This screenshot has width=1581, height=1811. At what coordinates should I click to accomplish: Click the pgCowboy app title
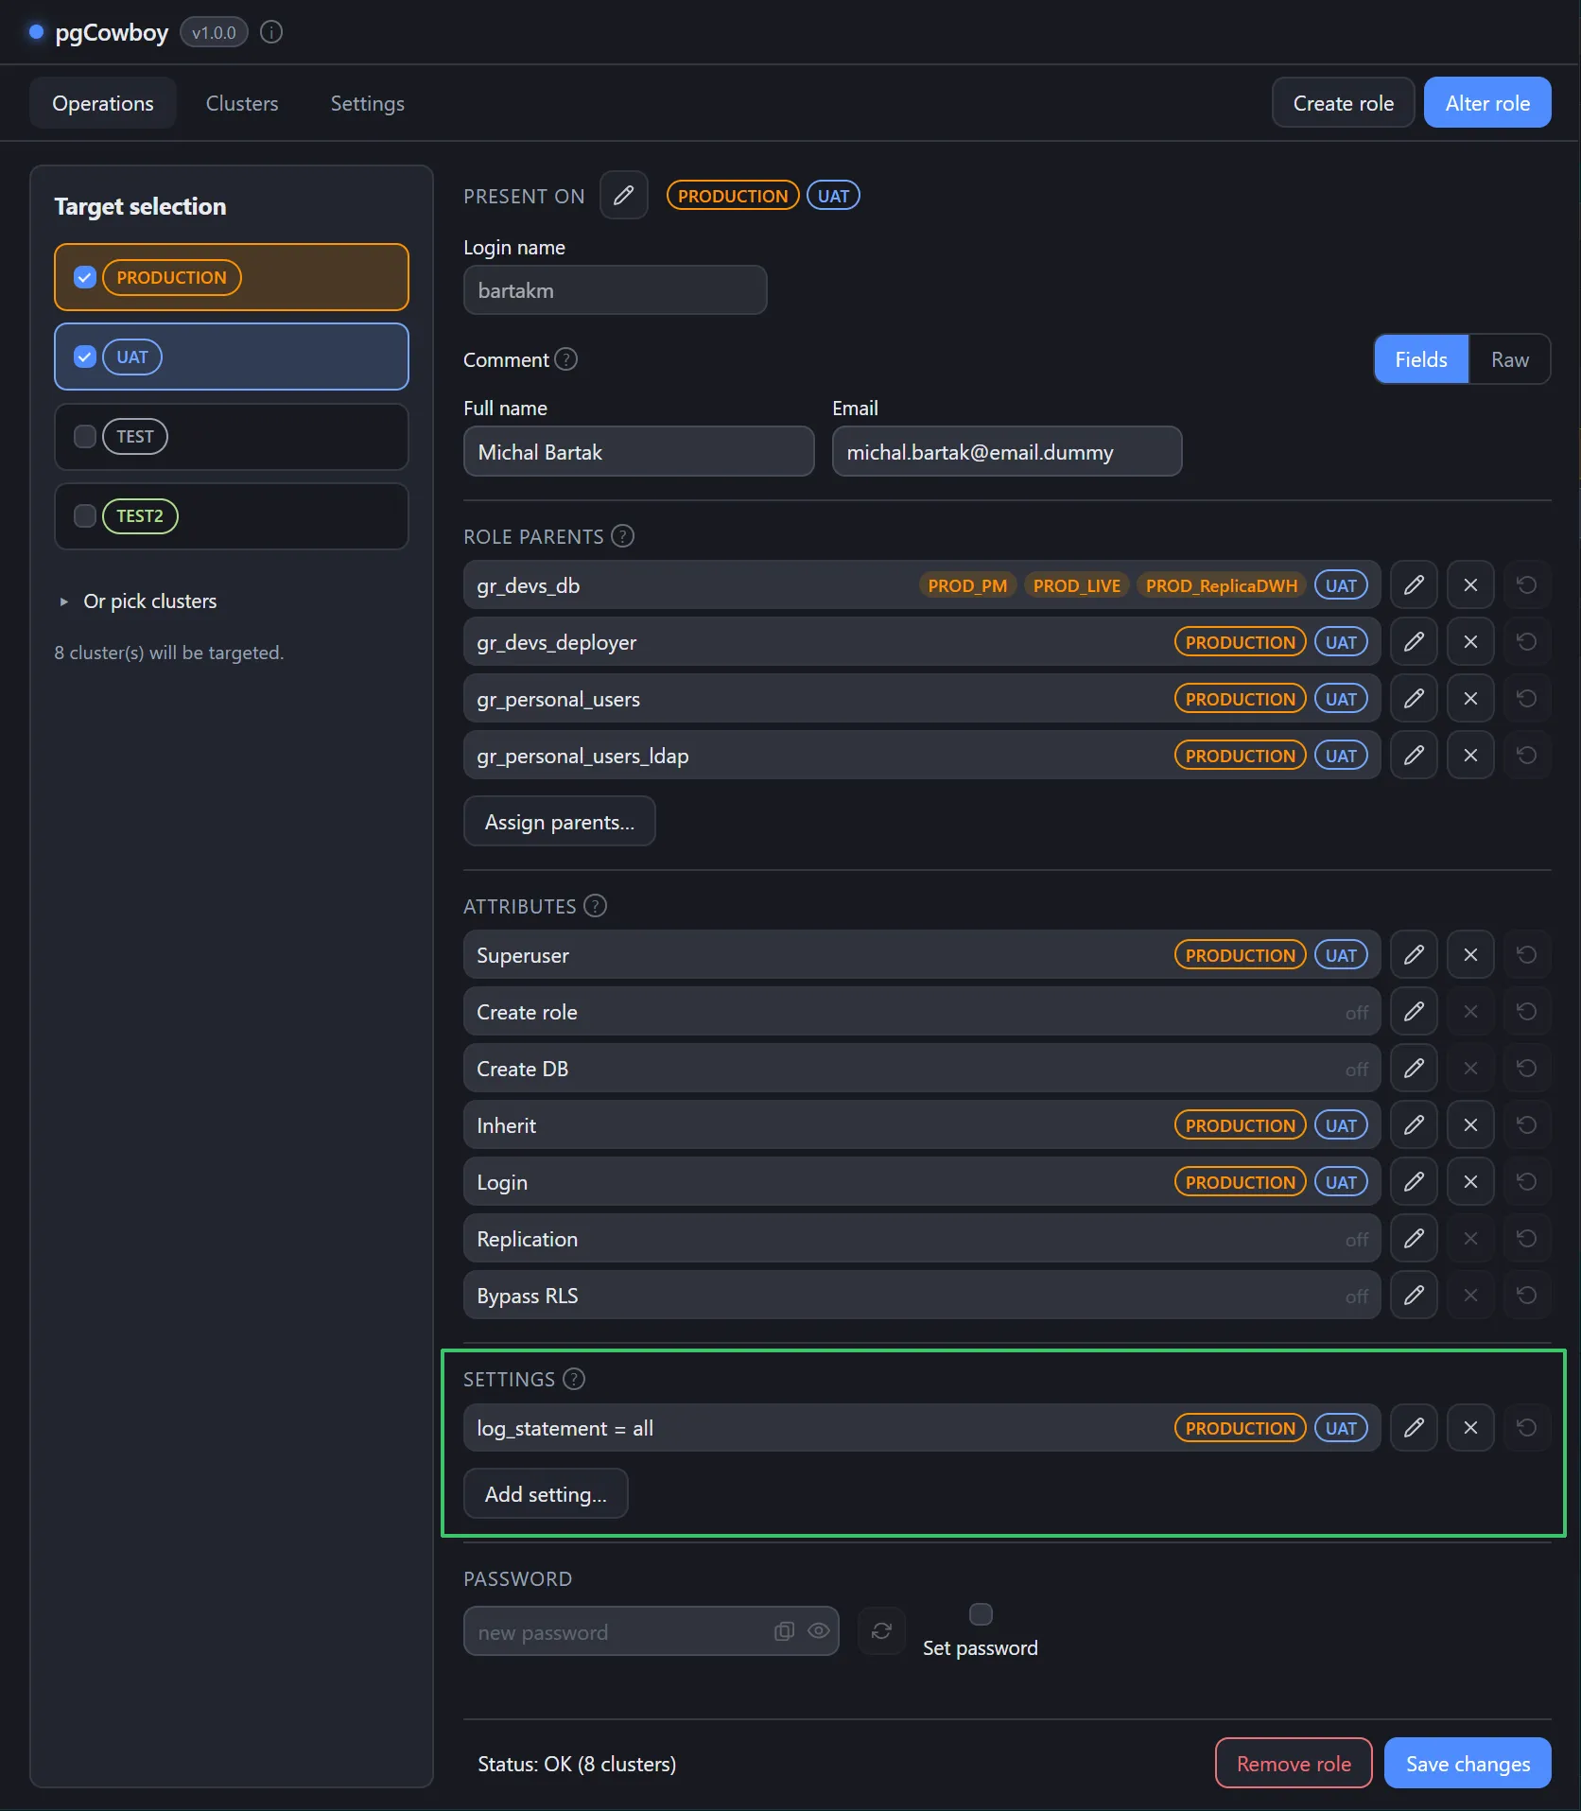click(x=112, y=33)
